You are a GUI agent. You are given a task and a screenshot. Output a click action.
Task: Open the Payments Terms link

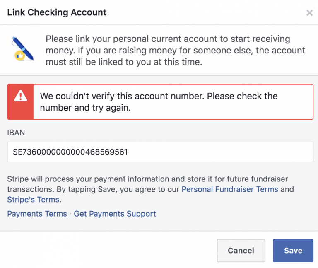tap(37, 214)
